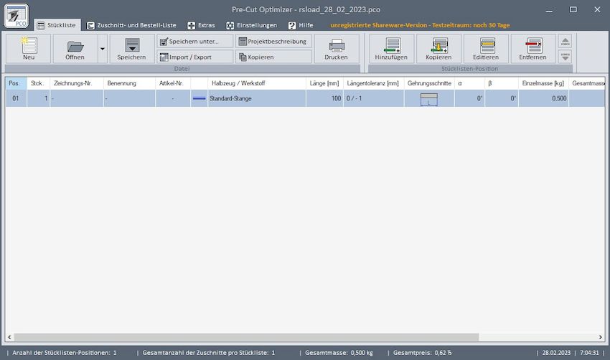Create a new list with Neu
The image size is (610, 360).
coord(29,49)
